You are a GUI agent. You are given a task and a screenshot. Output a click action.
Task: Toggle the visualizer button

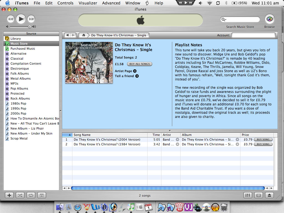pos(258,195)
